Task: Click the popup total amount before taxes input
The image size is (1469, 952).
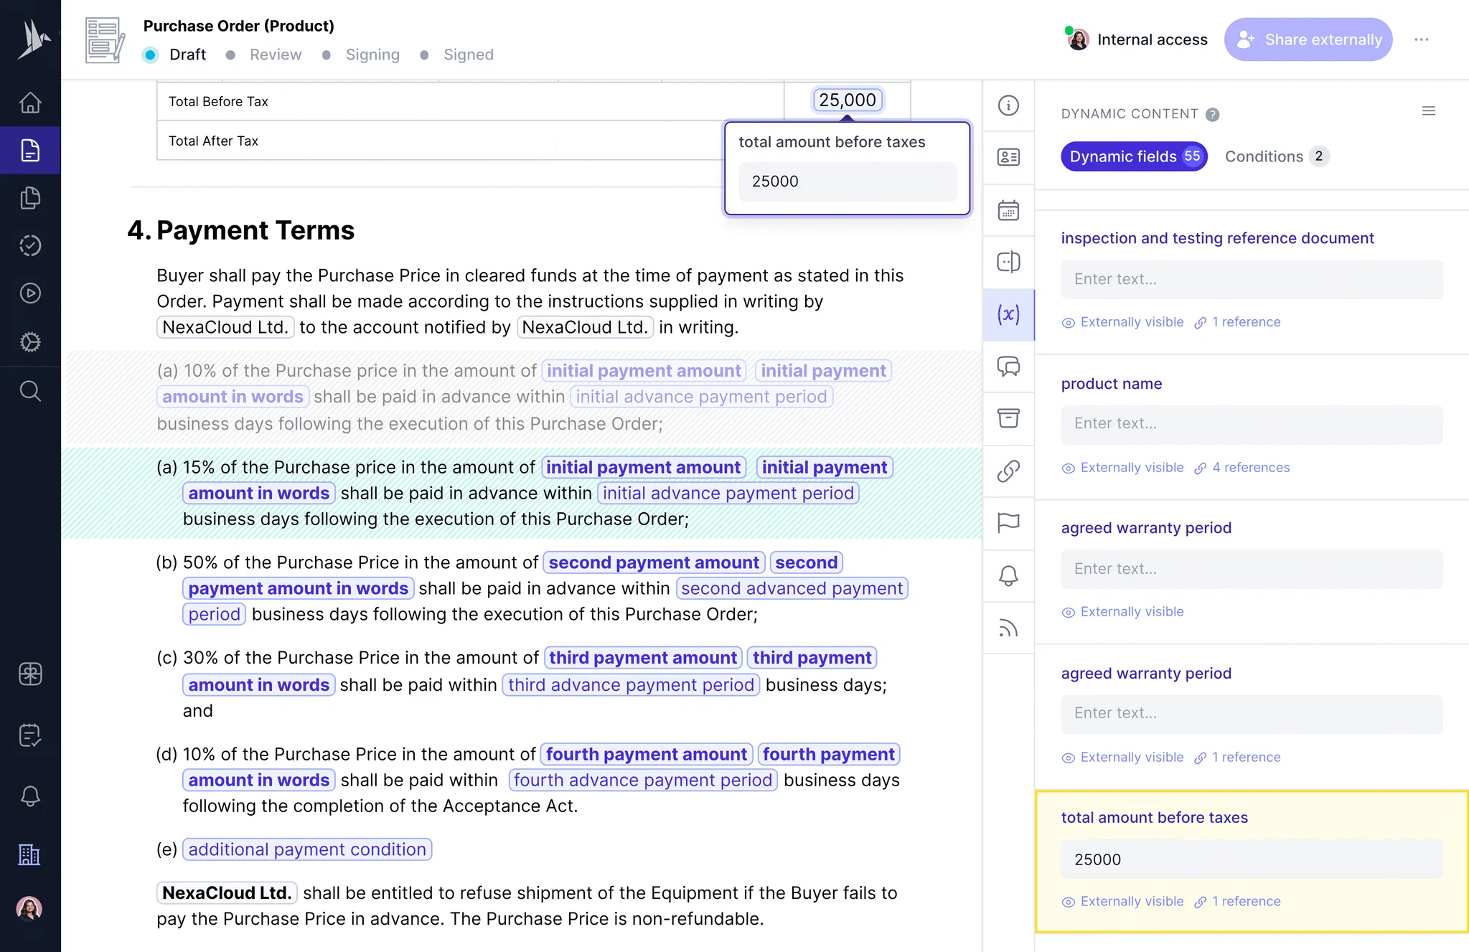Action: point(848,182)
